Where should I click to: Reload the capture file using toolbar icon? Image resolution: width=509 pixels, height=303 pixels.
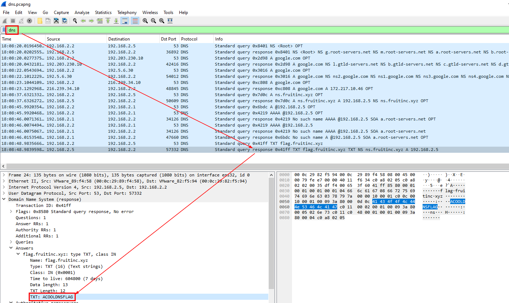coord(65,21)
